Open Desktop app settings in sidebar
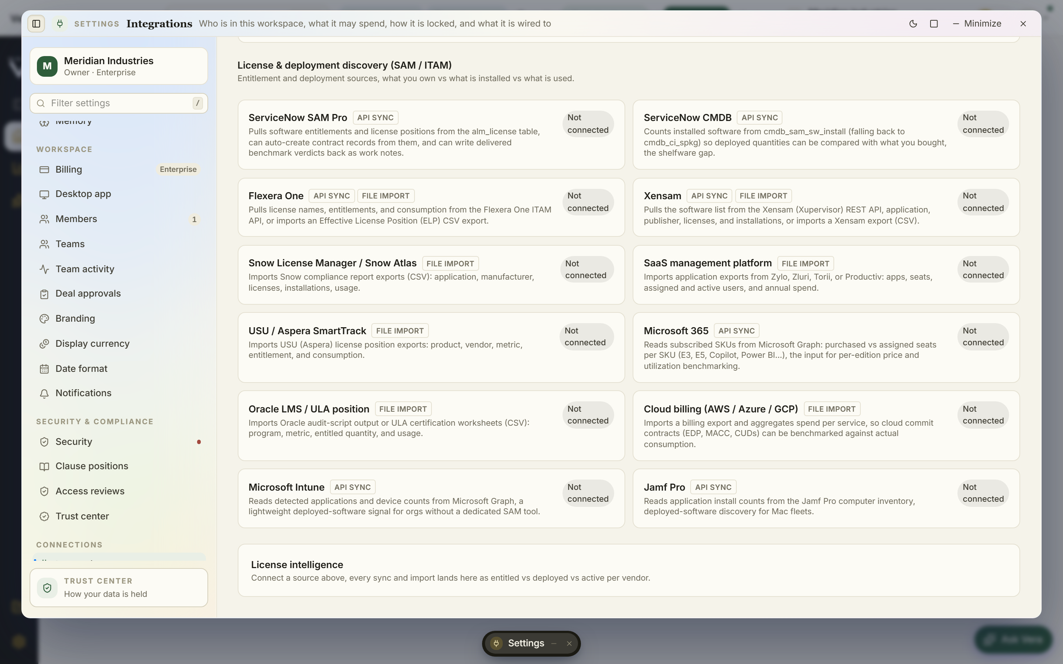This screenshot has height=664, width=1063. tap(118, 194)
